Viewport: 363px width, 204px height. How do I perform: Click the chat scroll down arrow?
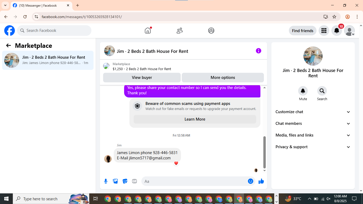264,171
